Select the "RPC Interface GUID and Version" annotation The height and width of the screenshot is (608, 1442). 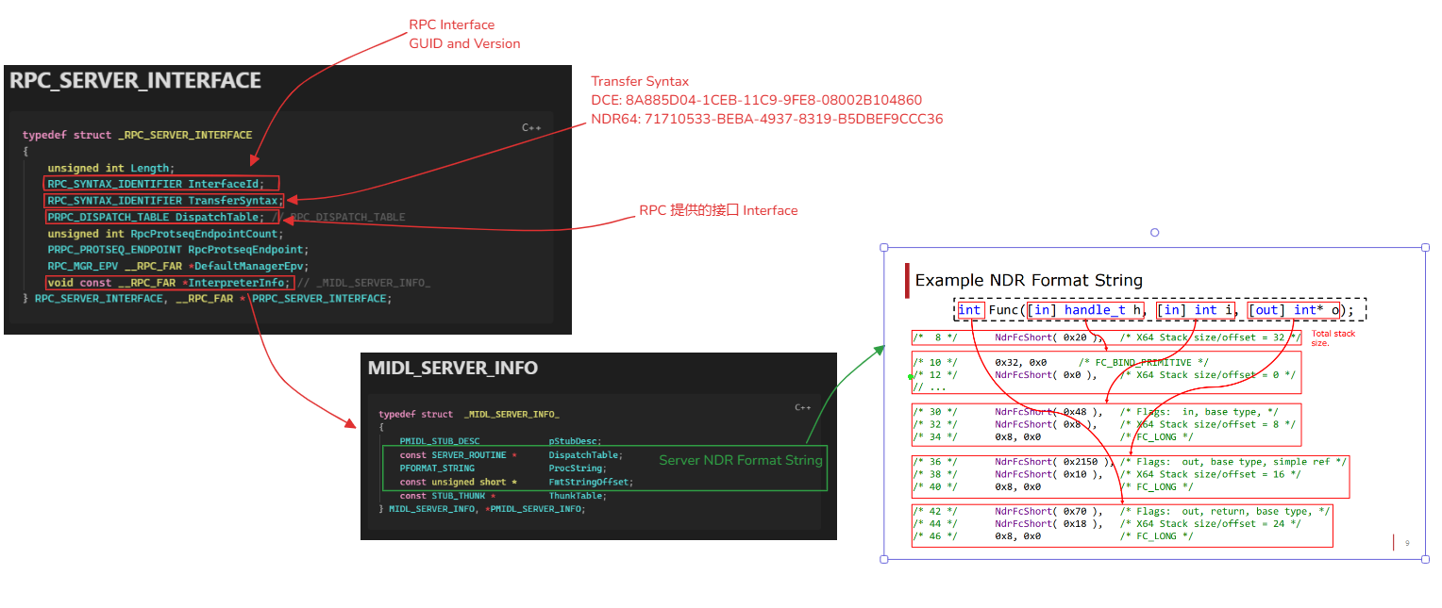tap(463, 34)
